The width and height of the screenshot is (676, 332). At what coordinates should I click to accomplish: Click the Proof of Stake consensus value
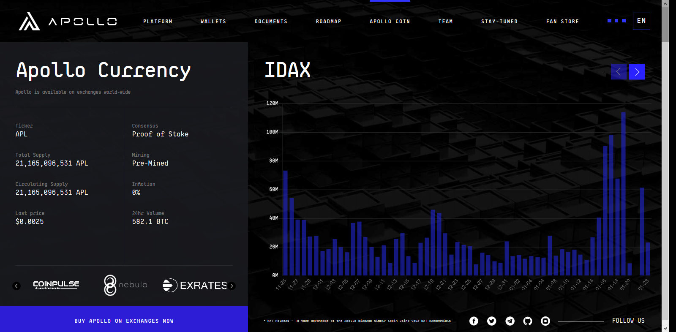[160, 134]
